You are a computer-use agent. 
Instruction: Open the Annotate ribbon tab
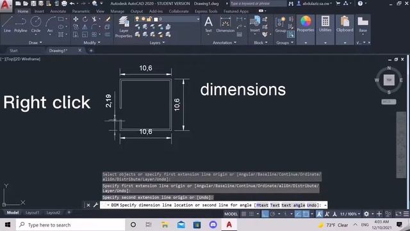coord(58,12)
